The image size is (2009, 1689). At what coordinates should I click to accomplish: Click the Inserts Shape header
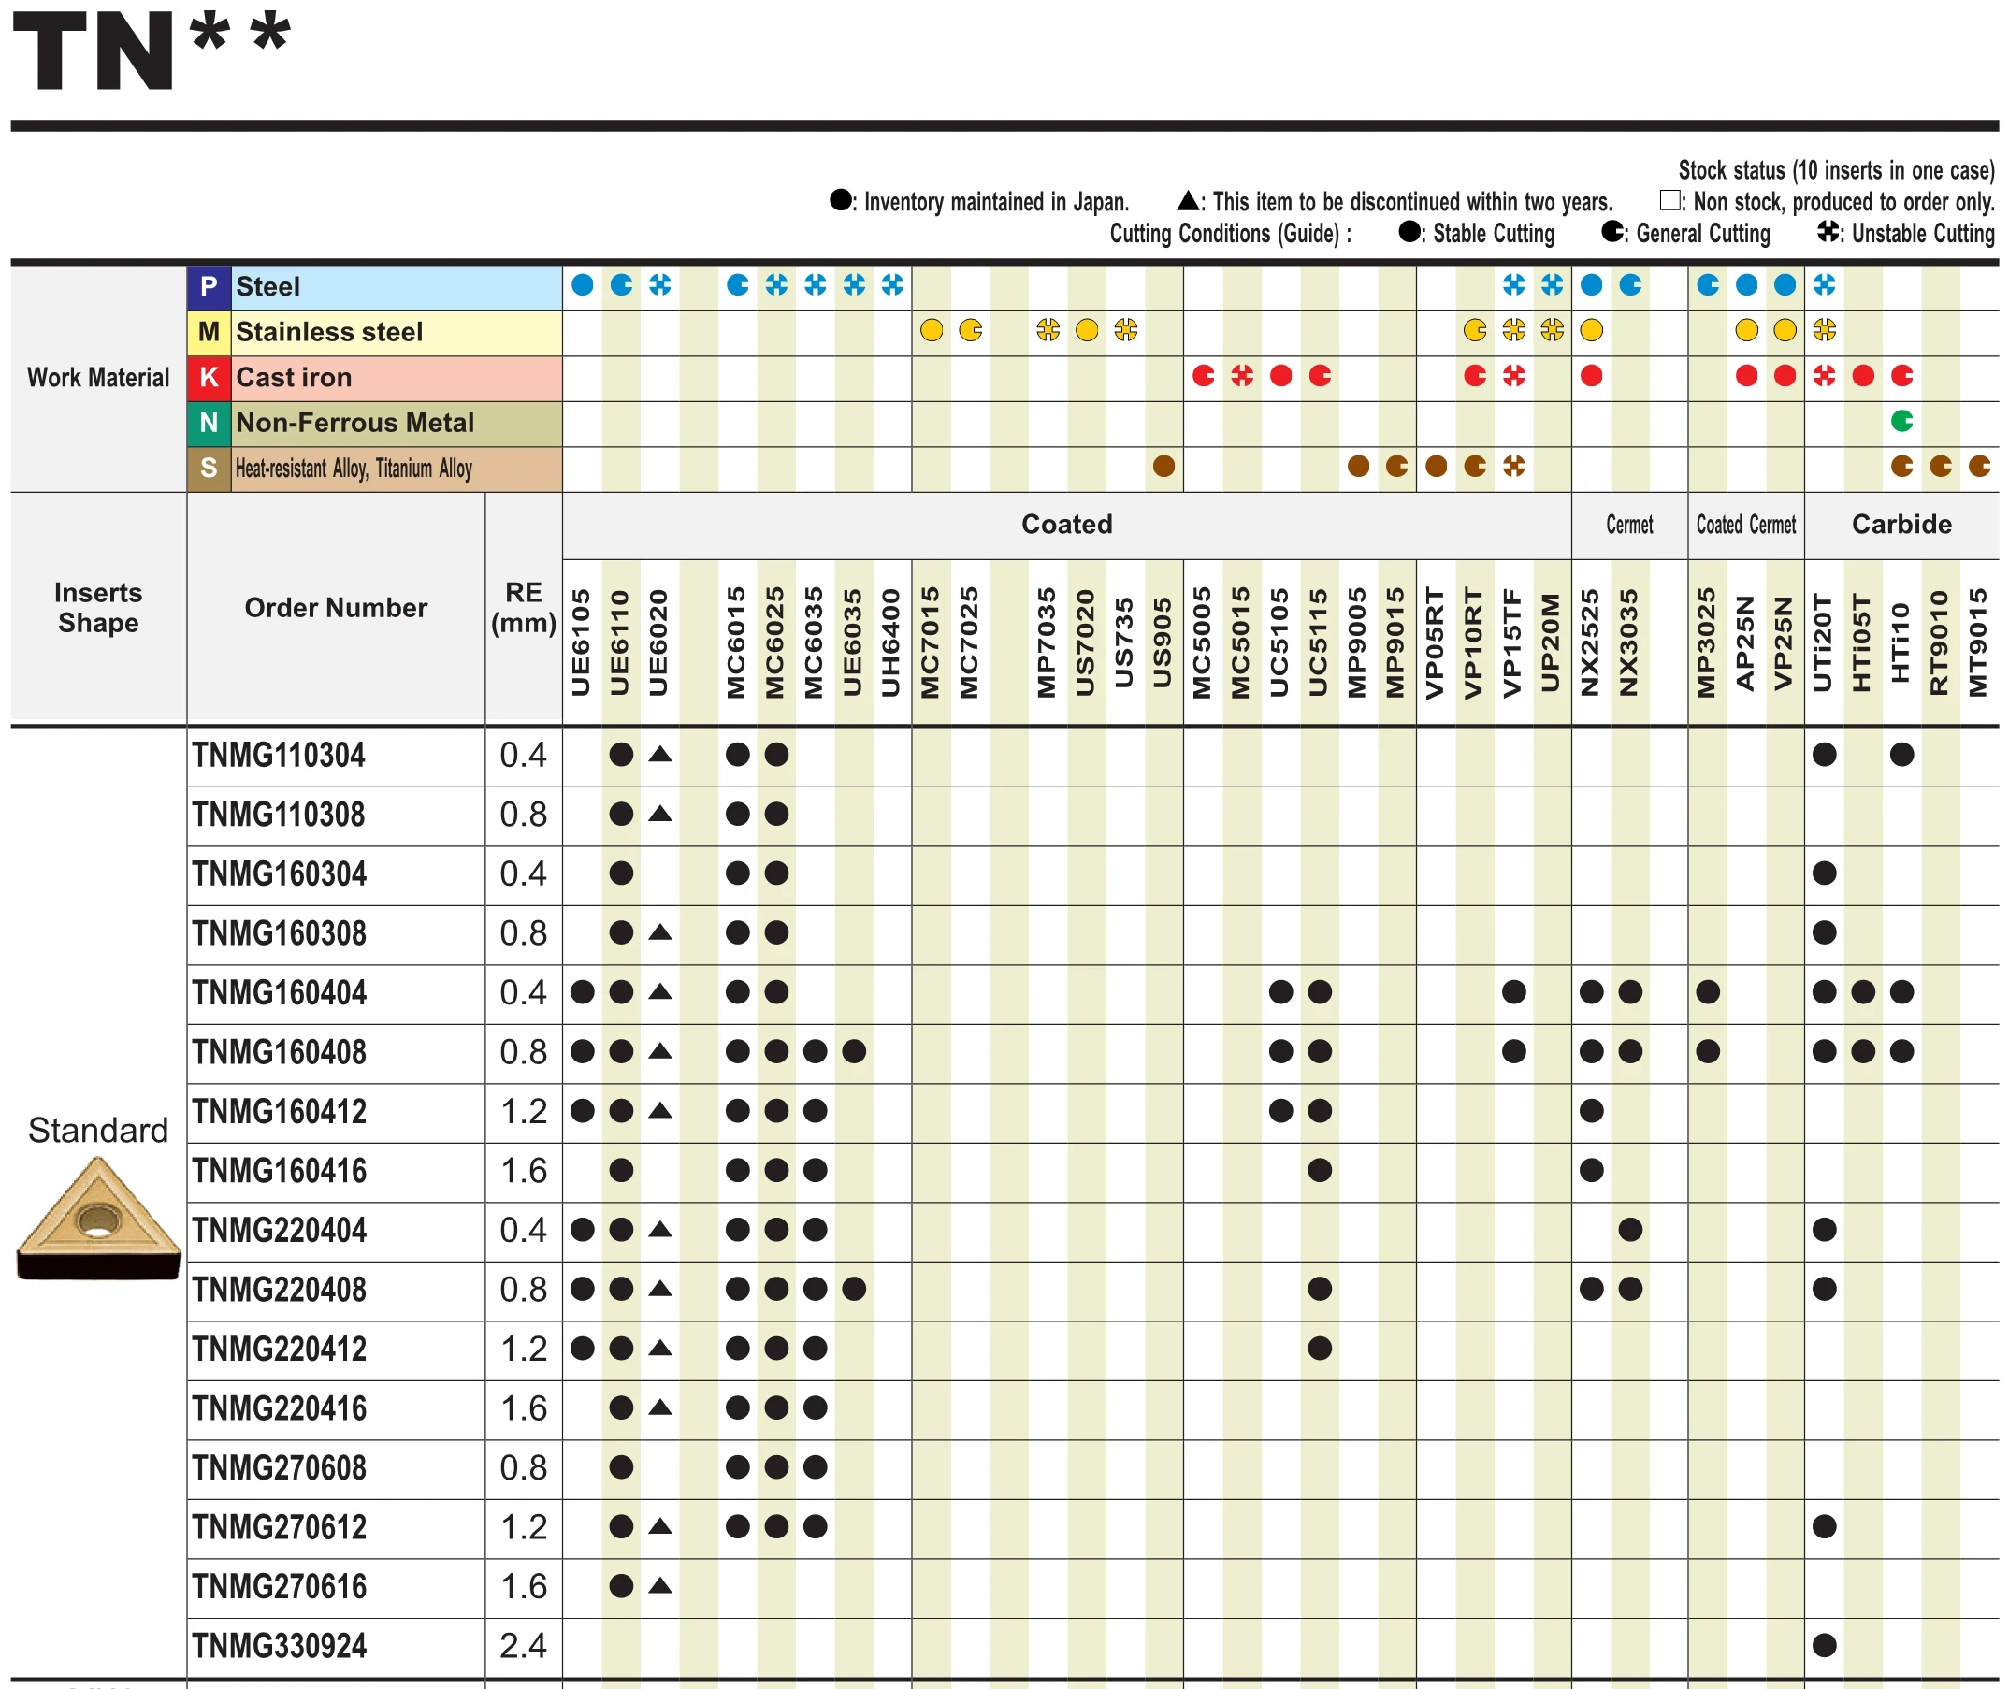[x=97, y=608]
